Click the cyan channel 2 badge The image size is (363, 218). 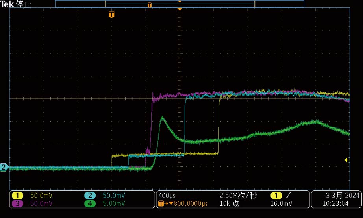90,196
